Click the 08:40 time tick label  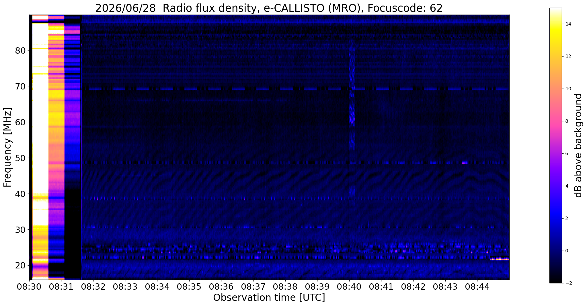coord(349,287)
